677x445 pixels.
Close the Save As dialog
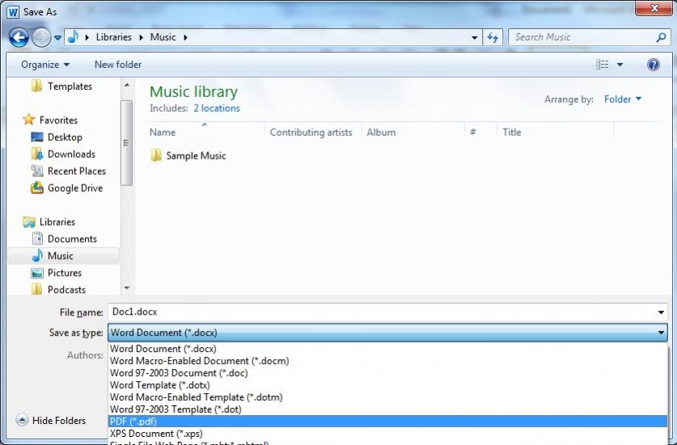pyautogui.click(x=654, y=8)
